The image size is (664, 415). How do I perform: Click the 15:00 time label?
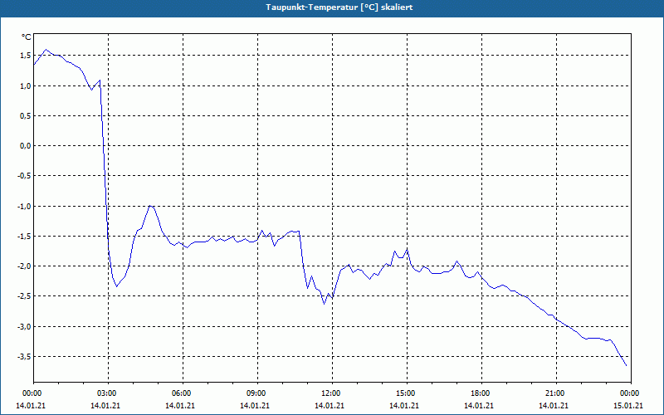pos(407,393)
